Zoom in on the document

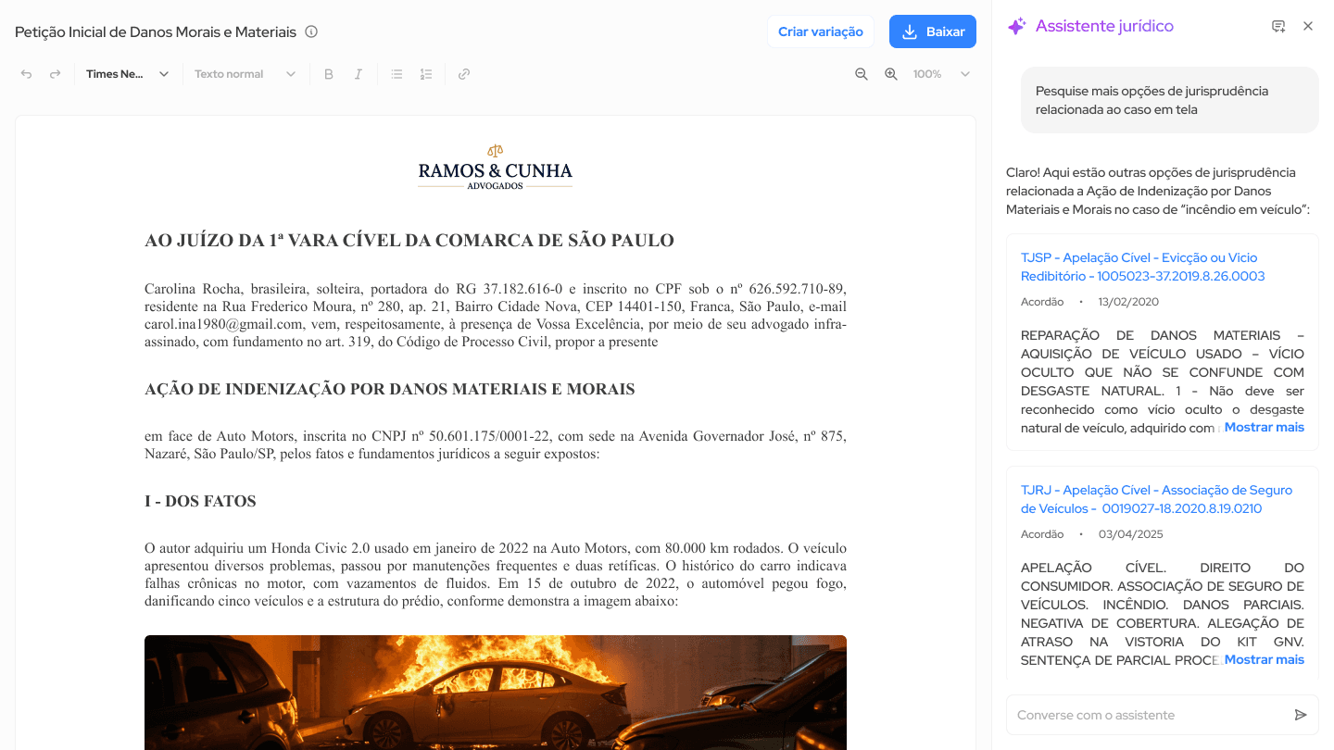coord(891,74)
